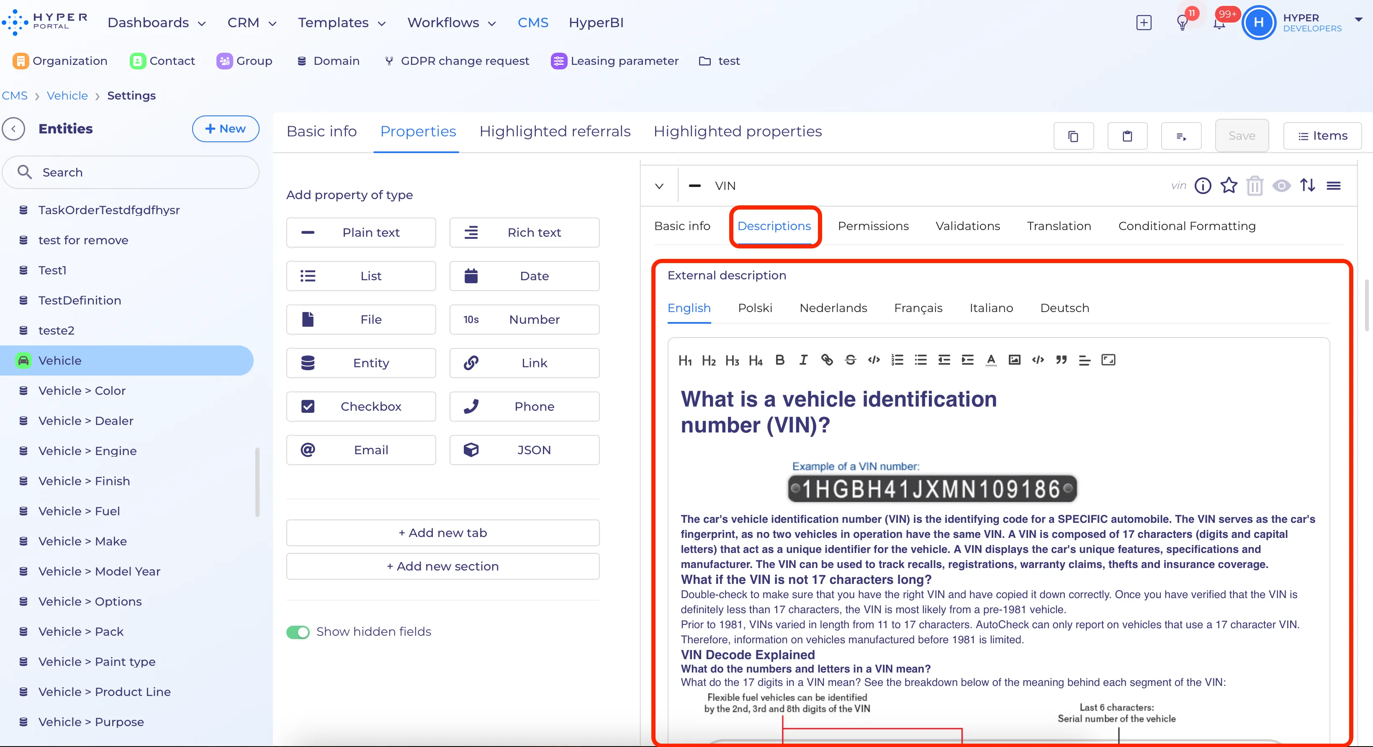Image resolution: width=1373 pixels, height=747 pixels.
Task: Click the plus square icon in header
Action: 1144,23
